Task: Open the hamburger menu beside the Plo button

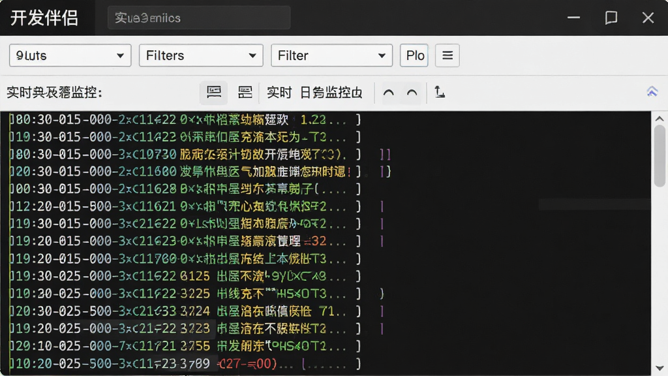Action: point(448,55)
